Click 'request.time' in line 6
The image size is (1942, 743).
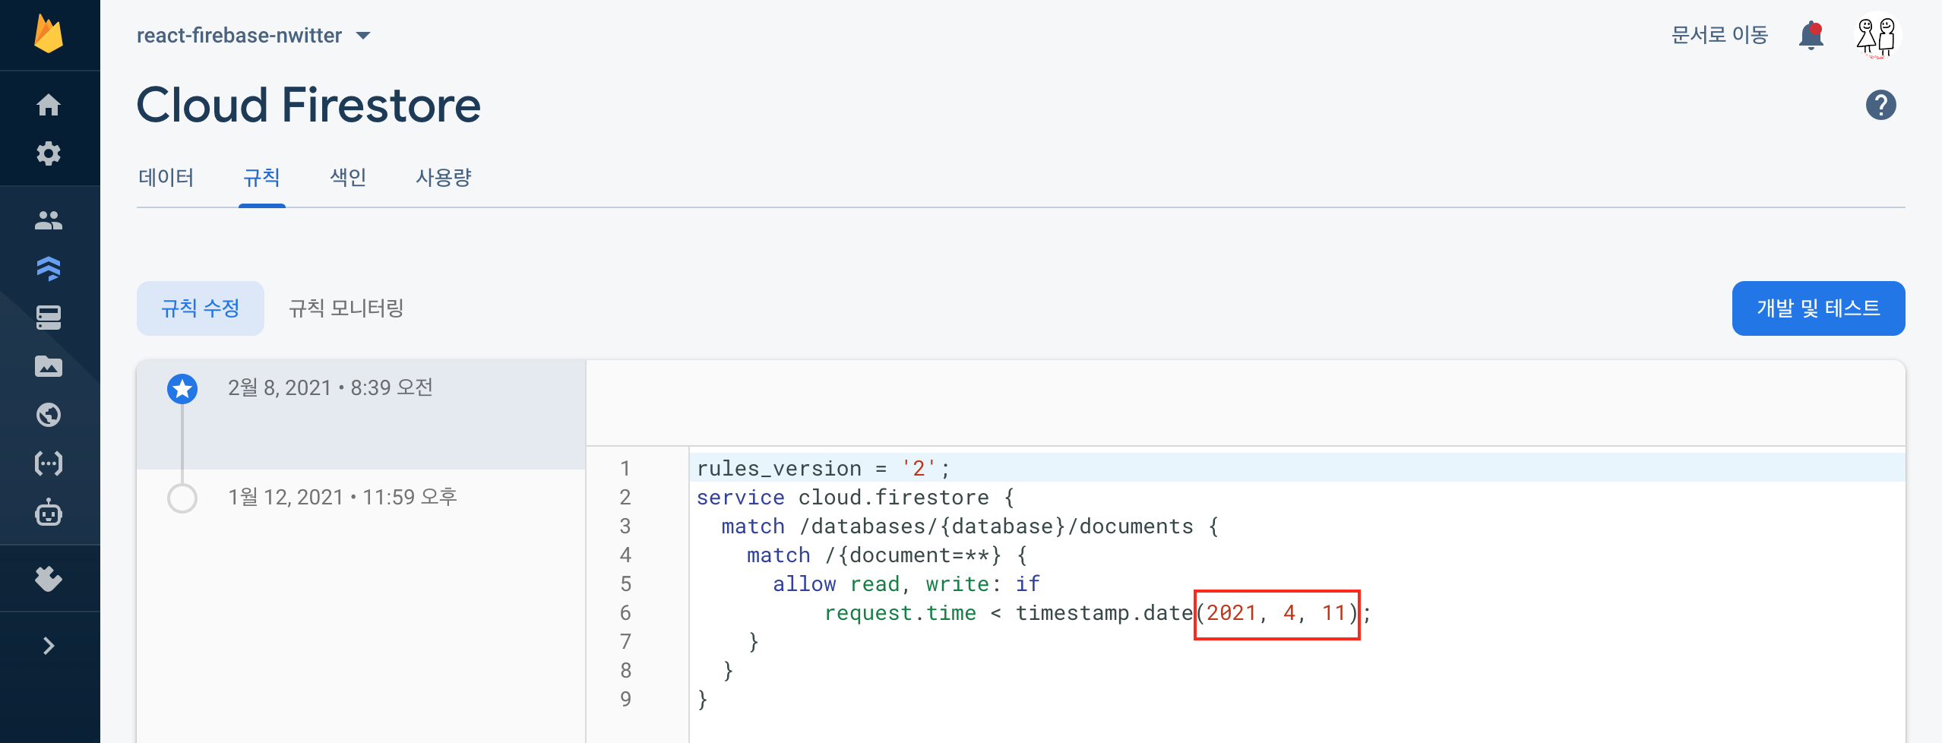click(900, 613)
